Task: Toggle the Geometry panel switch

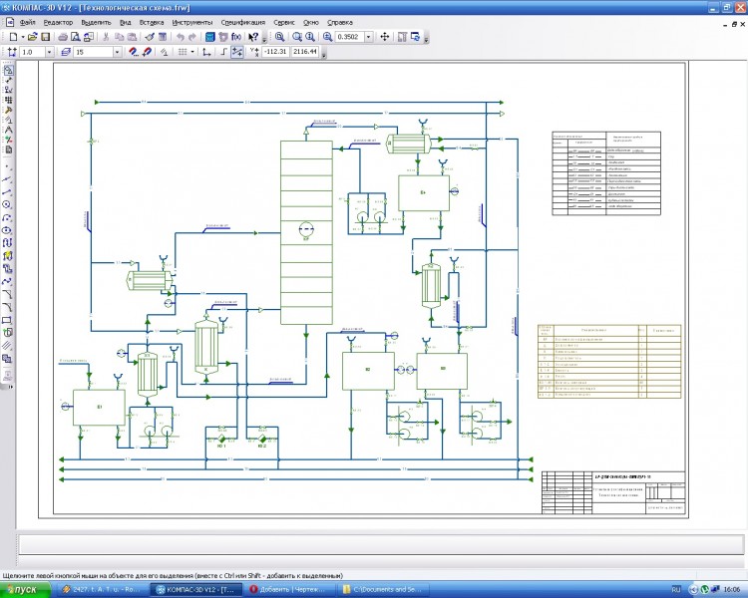Action: tap(8, 70)
